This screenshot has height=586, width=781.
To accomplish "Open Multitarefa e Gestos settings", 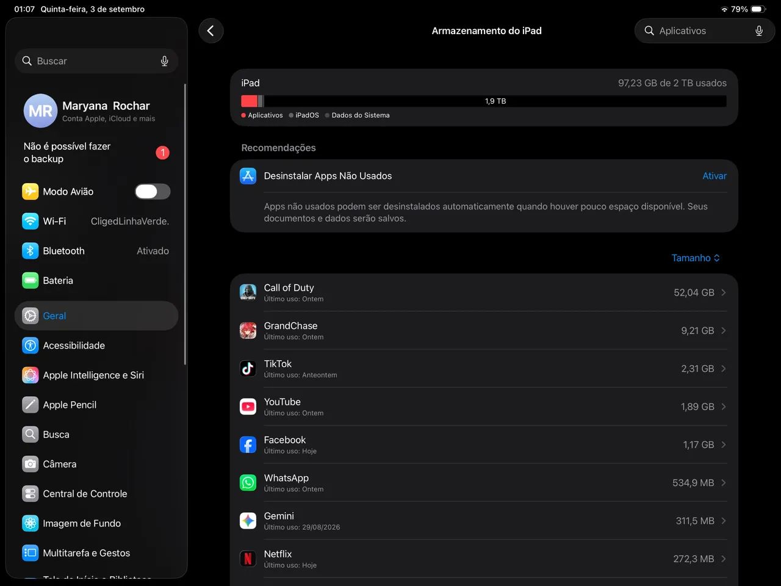I will coord(96,552).
